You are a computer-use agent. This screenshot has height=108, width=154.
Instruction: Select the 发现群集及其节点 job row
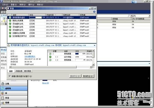[52, 36]
